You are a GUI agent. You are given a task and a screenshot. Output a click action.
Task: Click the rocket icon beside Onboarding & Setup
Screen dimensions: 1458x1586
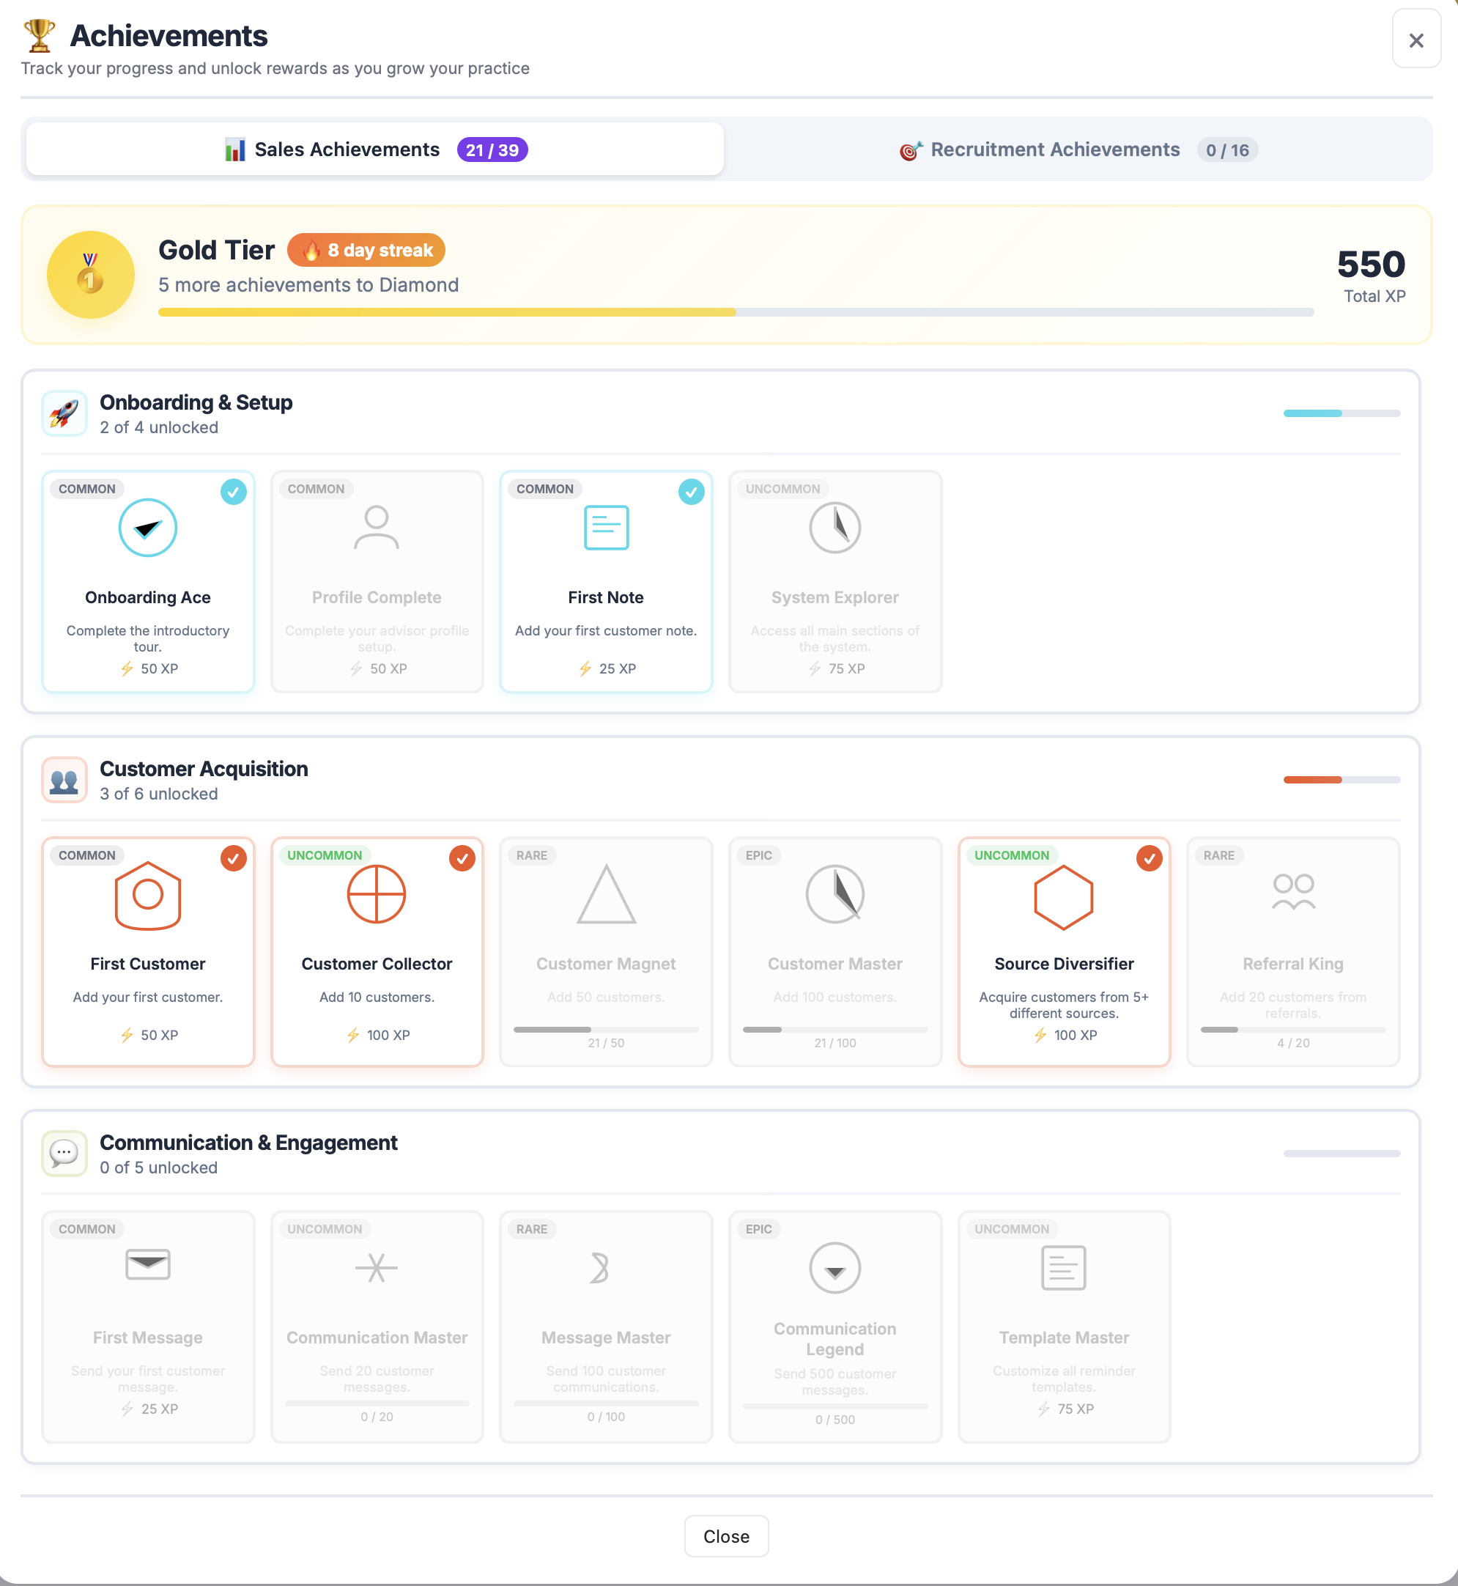click(64, 413)
